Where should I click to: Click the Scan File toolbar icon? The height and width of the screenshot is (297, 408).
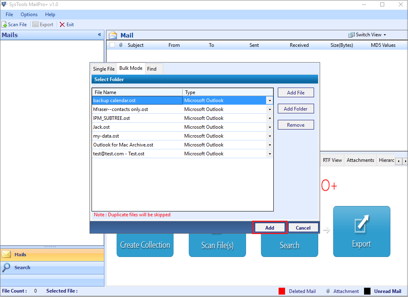pos(4,25)
